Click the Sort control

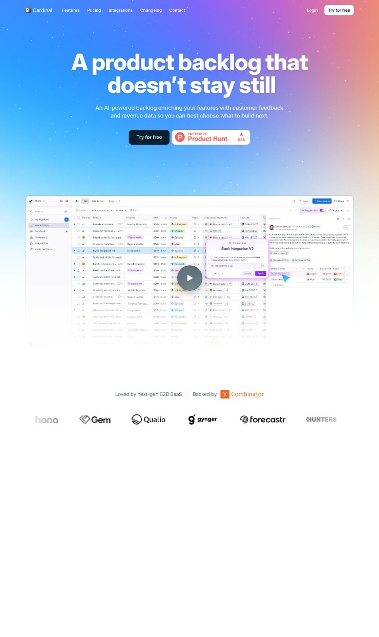(x=134, y=210)
